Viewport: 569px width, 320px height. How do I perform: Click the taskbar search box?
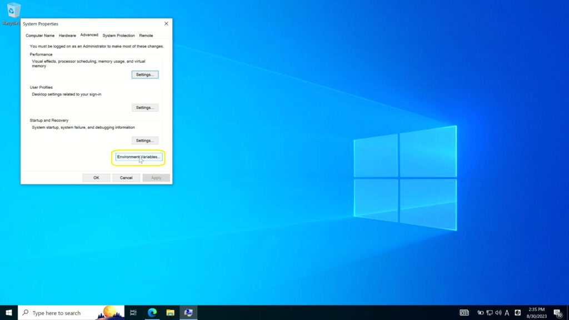click(x=71, y=313)
